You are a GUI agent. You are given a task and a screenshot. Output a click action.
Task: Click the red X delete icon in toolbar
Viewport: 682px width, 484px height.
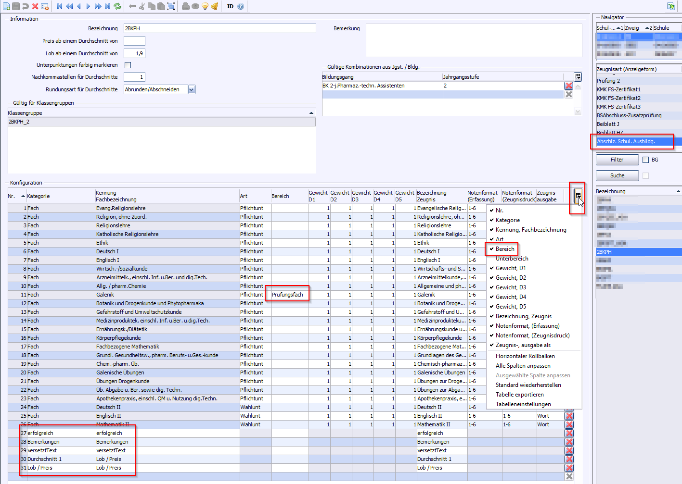(35, 6)
